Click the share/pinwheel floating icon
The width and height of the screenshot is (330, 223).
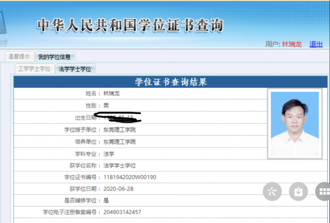[272, 191]
